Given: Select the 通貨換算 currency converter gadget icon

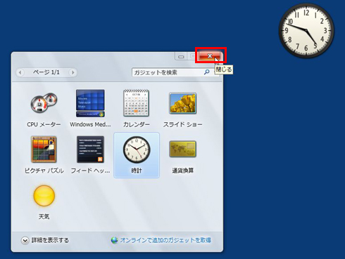Looking at the screenshot, I should point(182,149).
